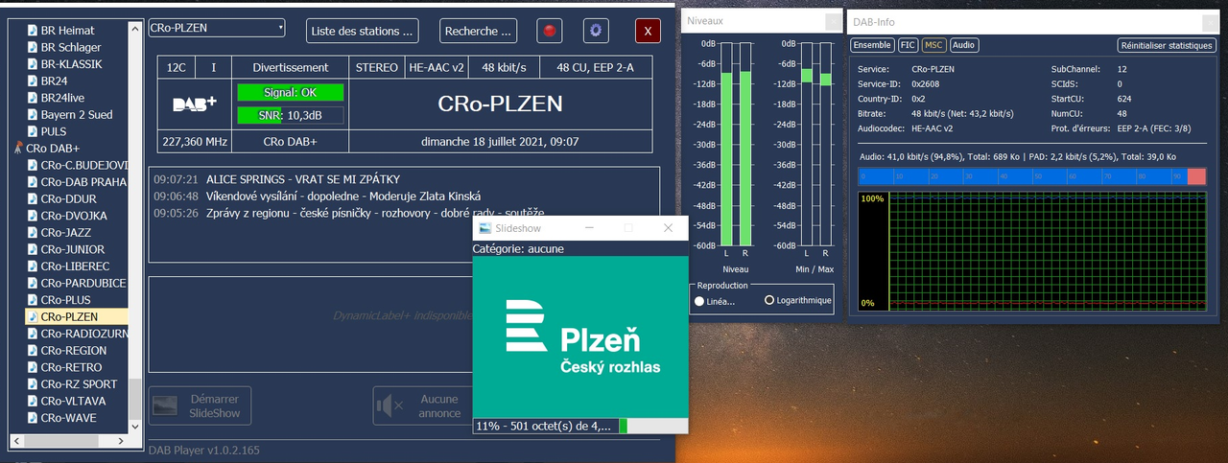Click the BR24live station icon
Image resolution: width=1228 pixels, height=463 pixels.
[x=33, y=98]
